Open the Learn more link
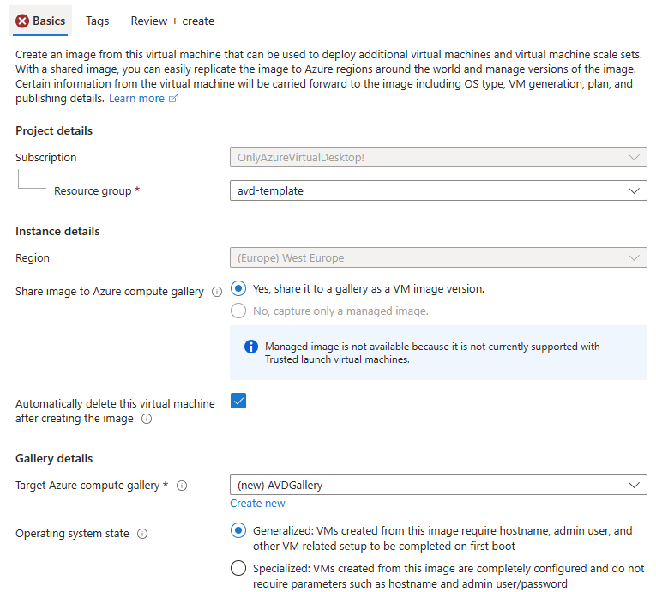656x592 pixels. point(136,99)
